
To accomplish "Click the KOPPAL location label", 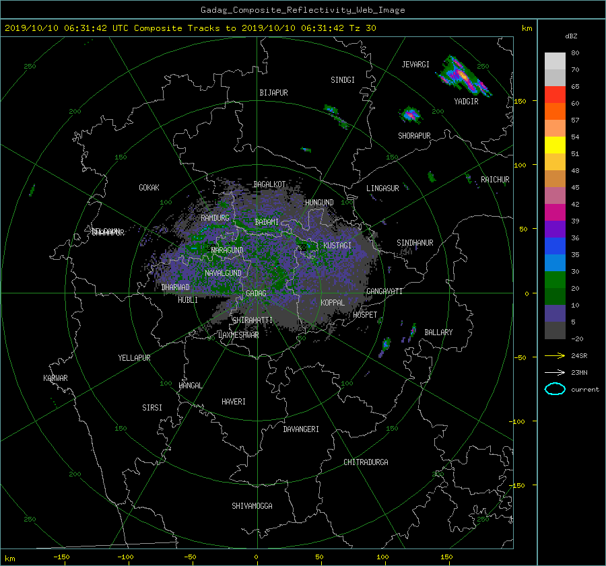I will click(x=333, y=303).
